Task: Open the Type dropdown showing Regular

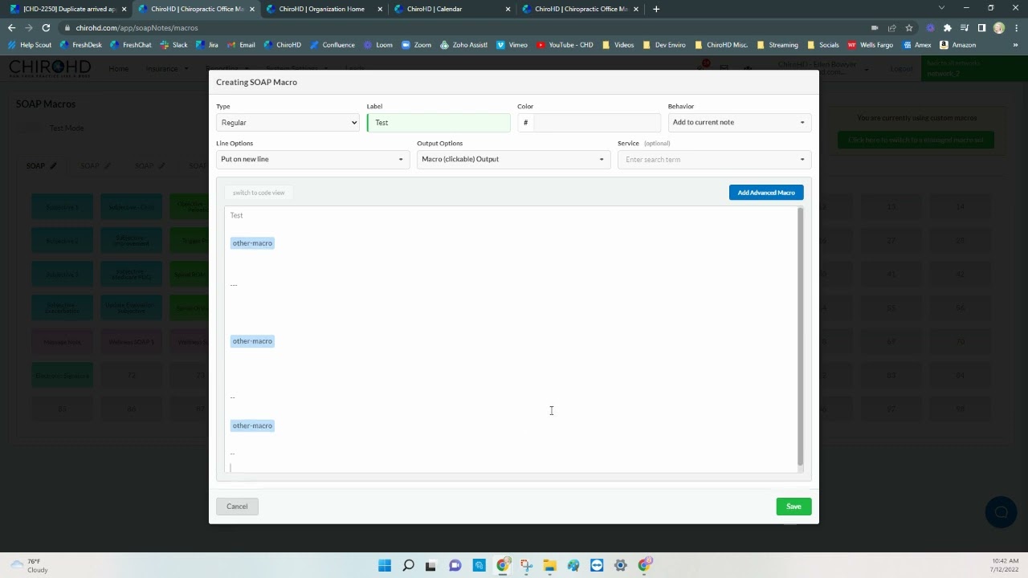Action: tap(288, 123)
